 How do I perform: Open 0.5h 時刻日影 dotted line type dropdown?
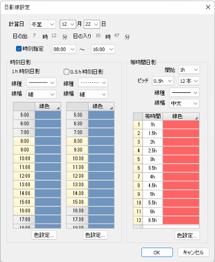[93, 82]
